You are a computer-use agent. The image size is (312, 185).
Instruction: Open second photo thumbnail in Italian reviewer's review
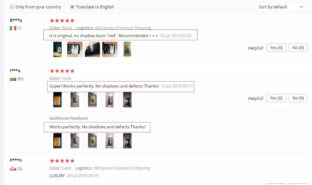pos(75,49)
